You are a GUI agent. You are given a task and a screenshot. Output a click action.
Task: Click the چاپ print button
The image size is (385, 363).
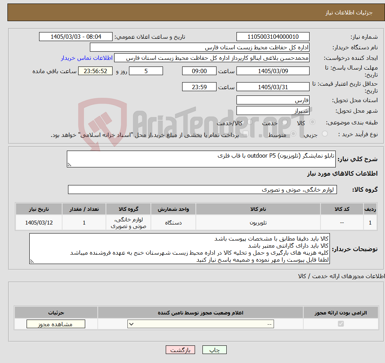[214, 350]
